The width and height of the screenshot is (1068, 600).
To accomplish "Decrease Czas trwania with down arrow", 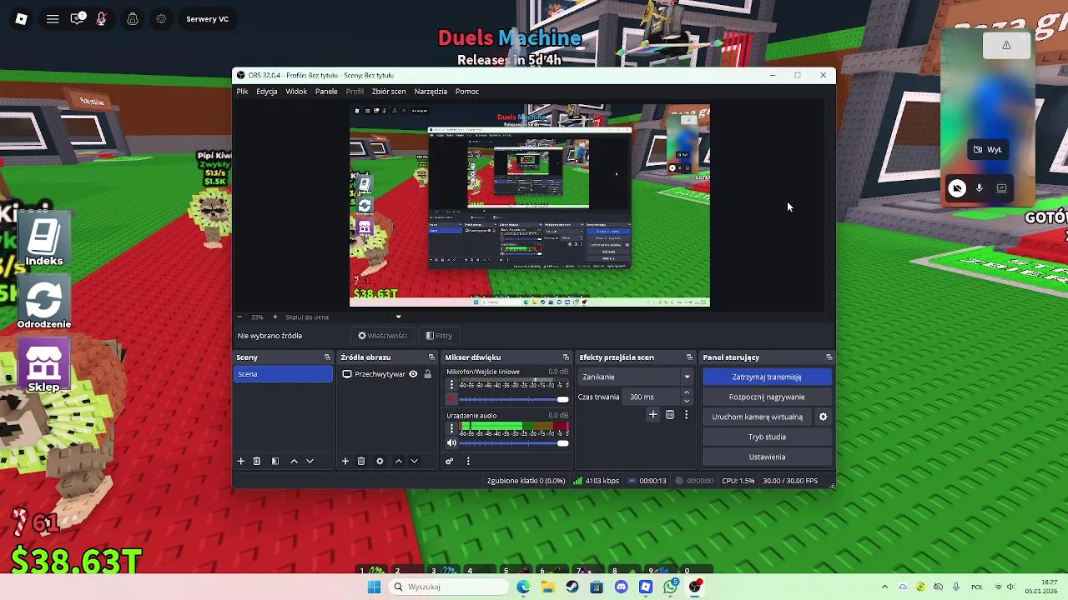I will coord(687,401).
